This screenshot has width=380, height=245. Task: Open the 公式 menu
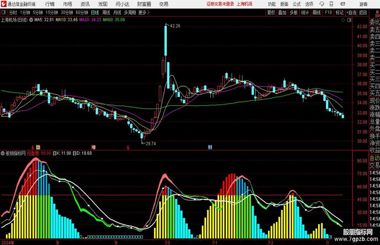297,4
